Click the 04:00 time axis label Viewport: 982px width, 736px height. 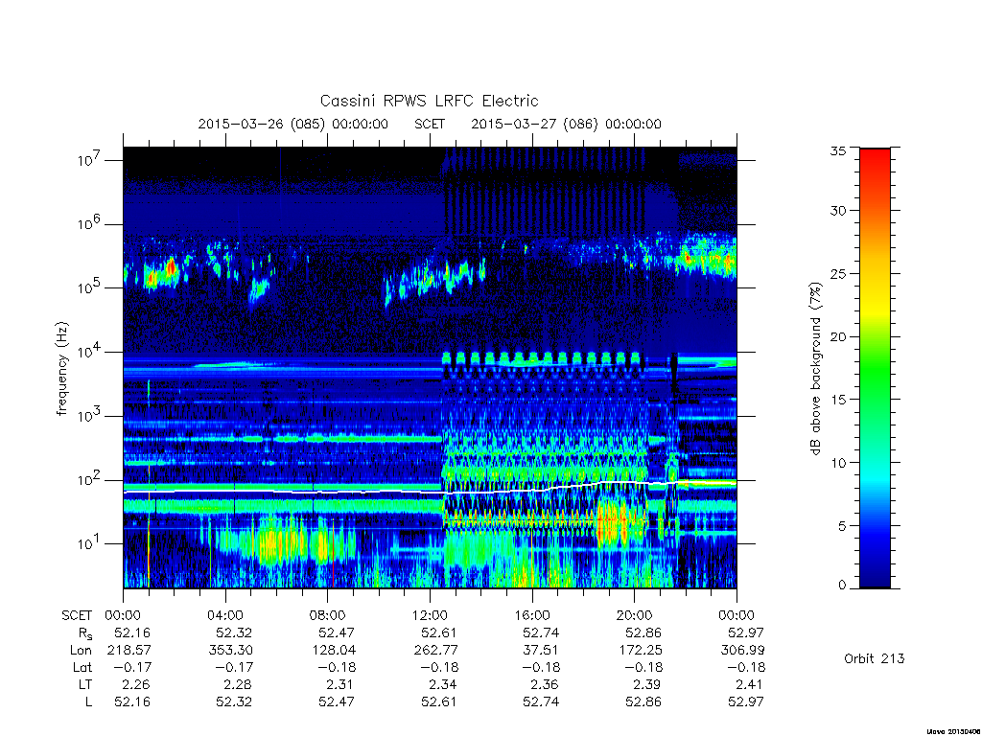225,615
